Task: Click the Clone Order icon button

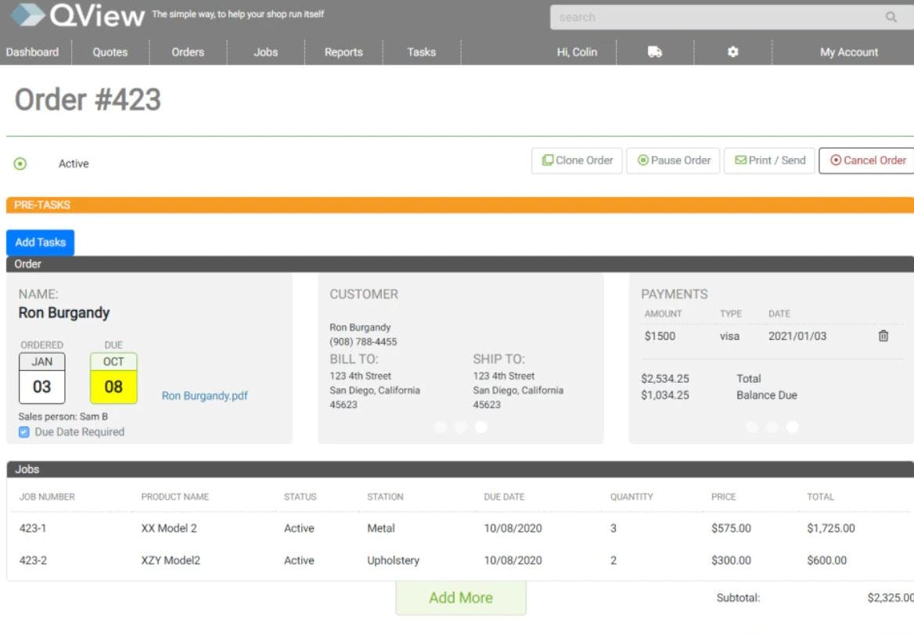Action: tap(549, 160)
